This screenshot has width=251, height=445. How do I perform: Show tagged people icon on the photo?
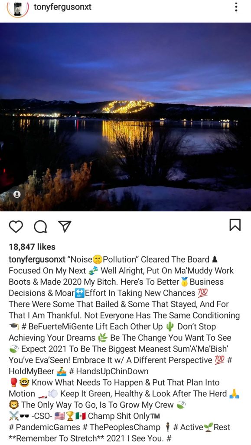17,194
